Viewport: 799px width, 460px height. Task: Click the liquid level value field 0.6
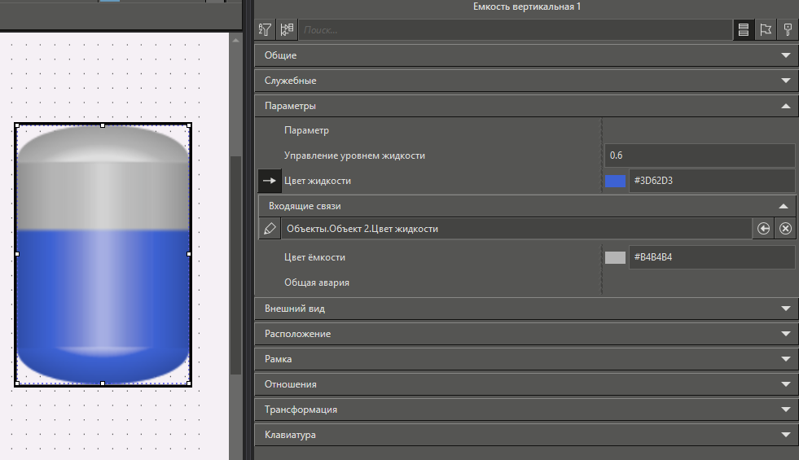(699, 156)
